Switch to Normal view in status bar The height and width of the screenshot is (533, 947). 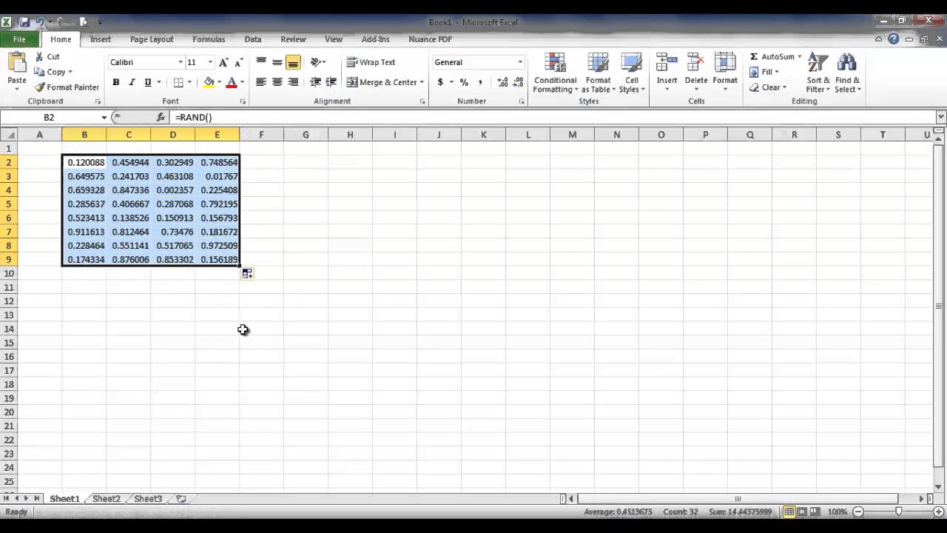click(789, 512)
